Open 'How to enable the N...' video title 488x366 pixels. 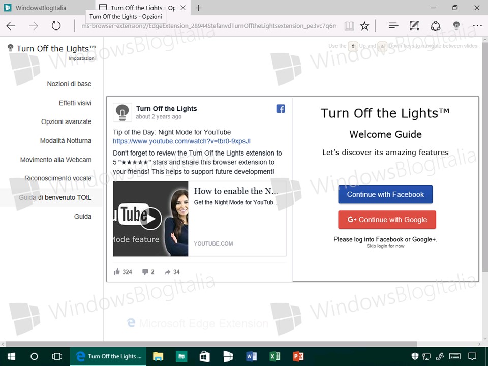(236, 191)
